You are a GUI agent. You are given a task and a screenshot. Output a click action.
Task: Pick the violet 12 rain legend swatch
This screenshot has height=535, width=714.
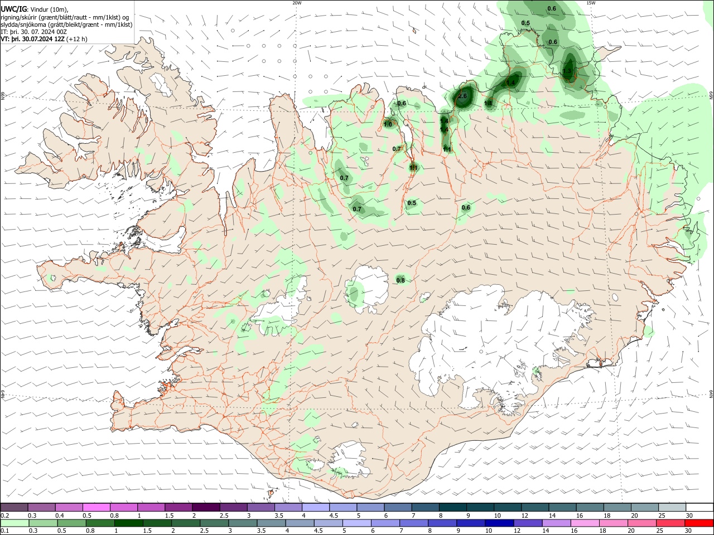(x=528, y=523)
